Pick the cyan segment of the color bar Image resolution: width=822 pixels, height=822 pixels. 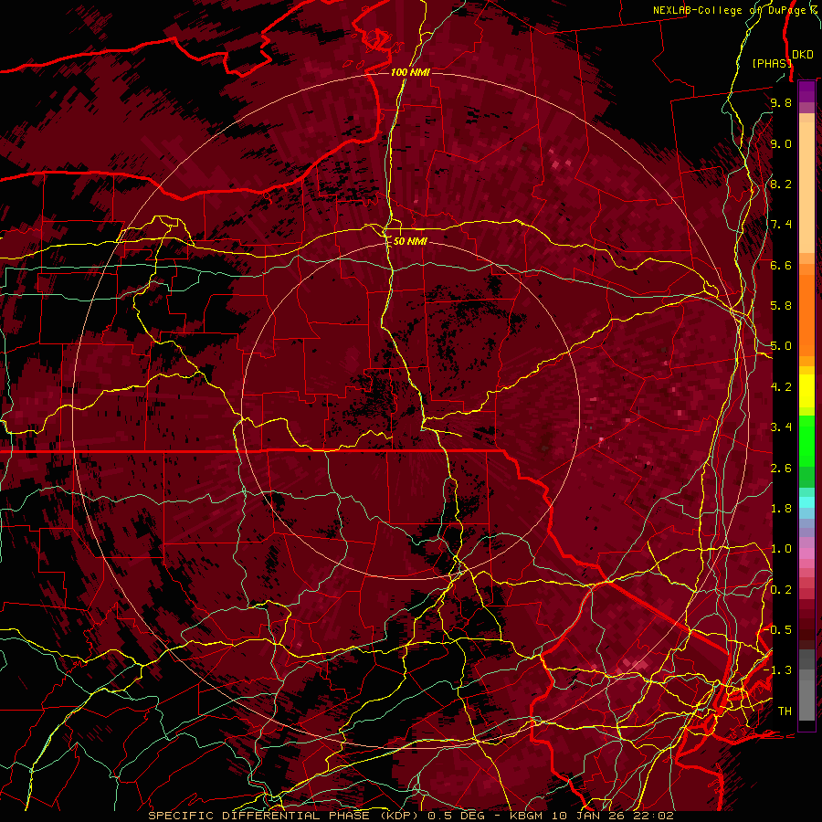[x=806, y=501]
